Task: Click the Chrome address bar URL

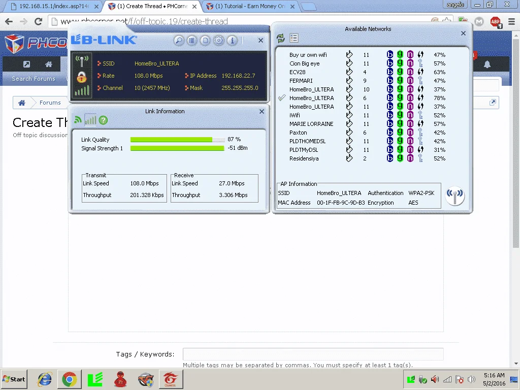Action: [144, 21]
